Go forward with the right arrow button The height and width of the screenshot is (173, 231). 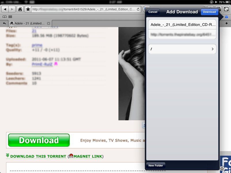point(12,10)
